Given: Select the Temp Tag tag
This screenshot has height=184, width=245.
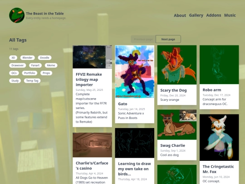Looking at the screenshot, I should coord(32,81).
